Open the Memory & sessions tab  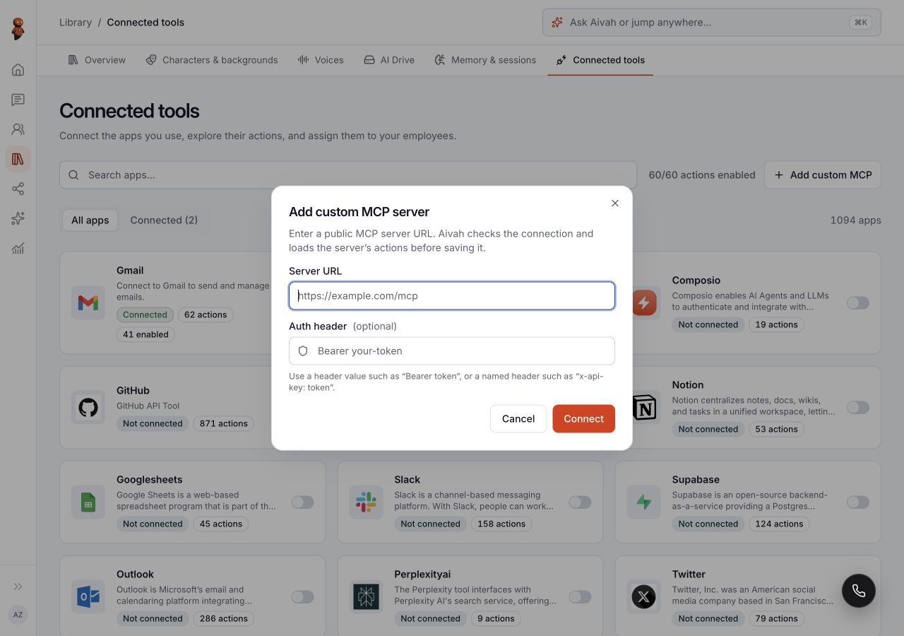point(485,60)
